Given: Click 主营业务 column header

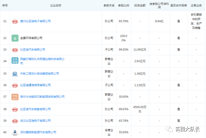Looking at the screenshot, I should click(x=196, y=5).
